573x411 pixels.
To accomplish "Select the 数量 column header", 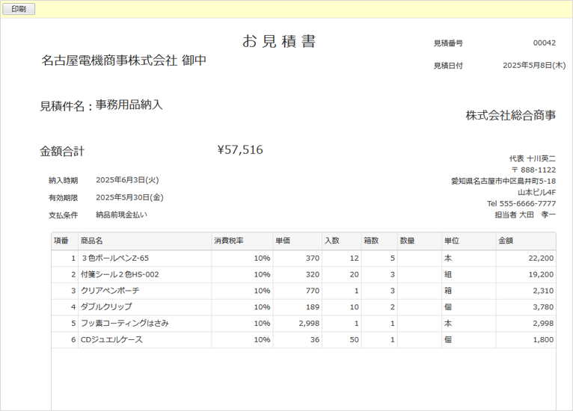I will tap(408, 241).
